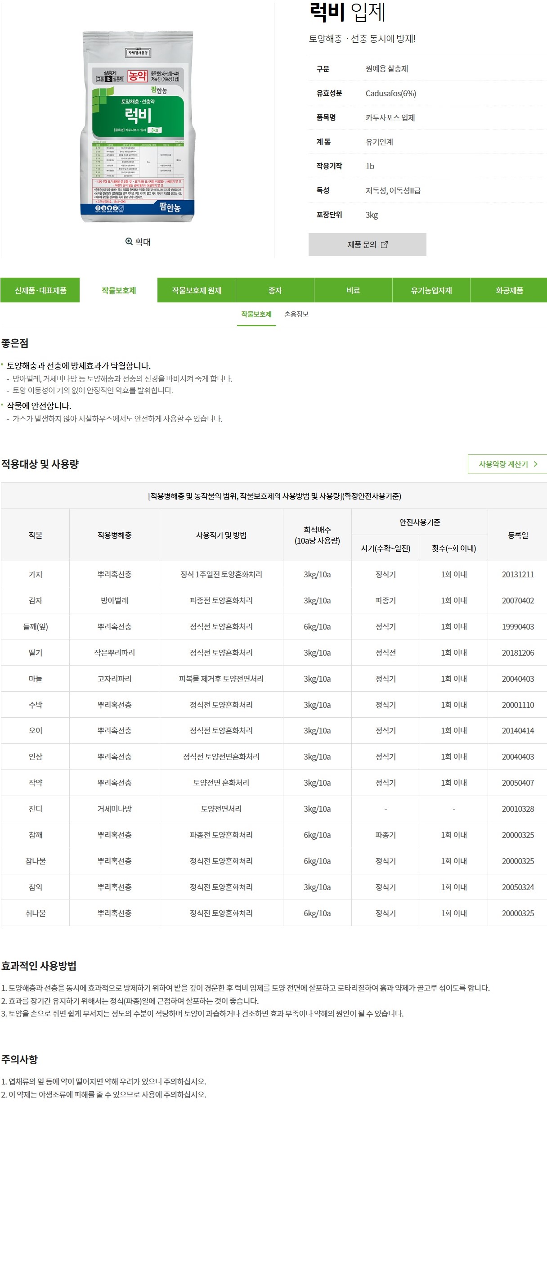
Task: Click the 작물 column header
Action: point(36,535)
